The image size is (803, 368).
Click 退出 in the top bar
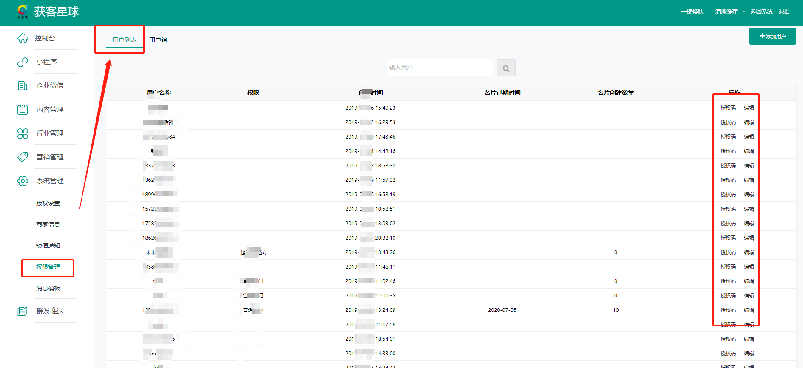[x=784, y=12]
